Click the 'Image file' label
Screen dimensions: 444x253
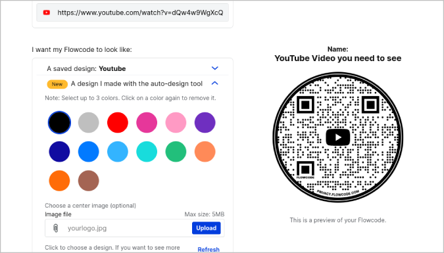pos(58,214)
